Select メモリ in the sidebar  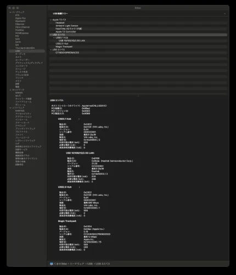tap(18, 81)
